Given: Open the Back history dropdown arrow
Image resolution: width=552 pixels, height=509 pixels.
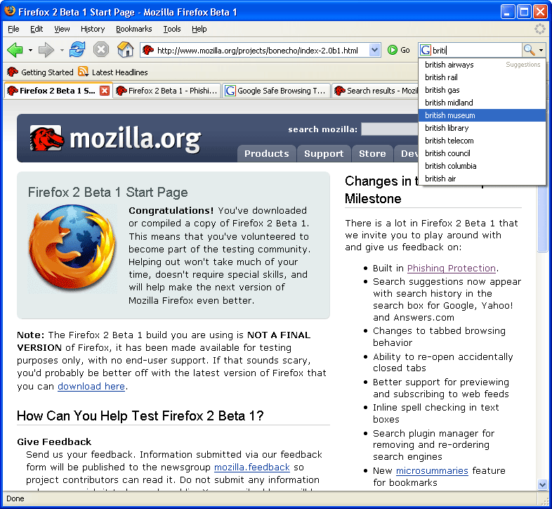Looking at the screenshot, I should pos(31,51).
